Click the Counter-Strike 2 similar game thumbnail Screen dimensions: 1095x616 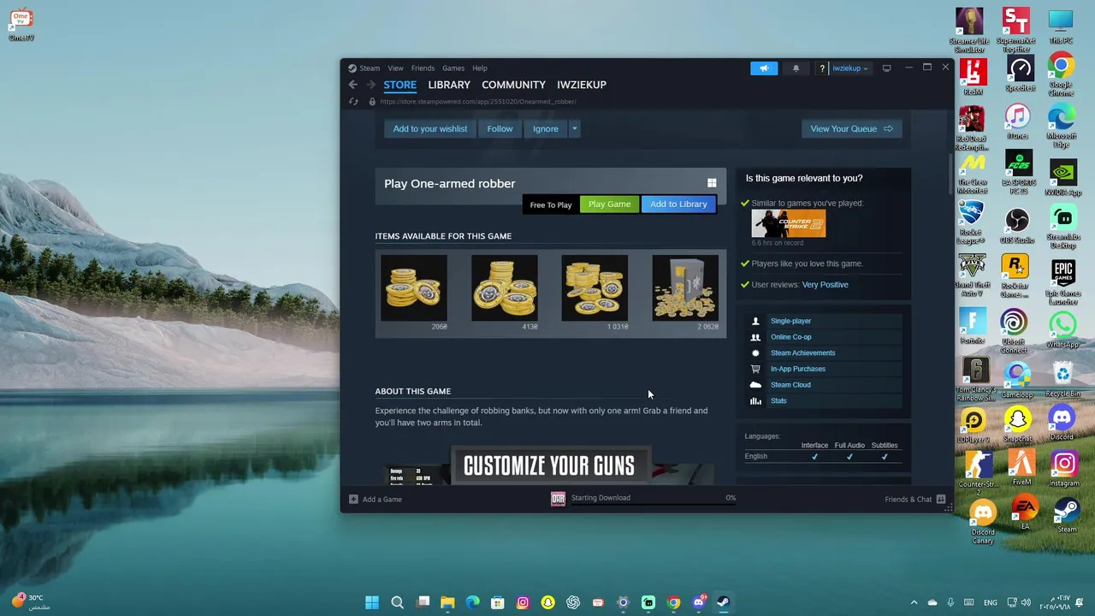coord(789,223)
